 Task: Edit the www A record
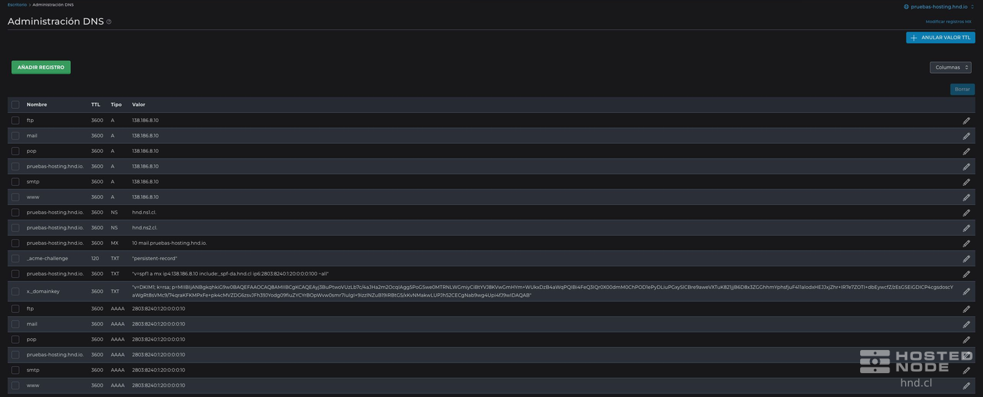[x=966, y=198]
